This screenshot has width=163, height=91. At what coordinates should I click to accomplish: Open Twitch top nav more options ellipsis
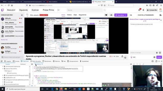58,10
